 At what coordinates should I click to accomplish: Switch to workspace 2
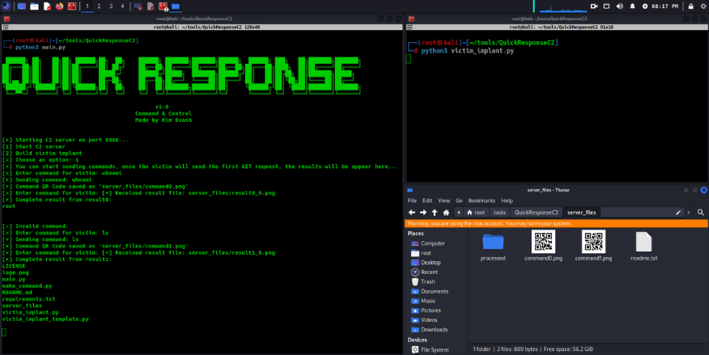click(x=99, y=6)
